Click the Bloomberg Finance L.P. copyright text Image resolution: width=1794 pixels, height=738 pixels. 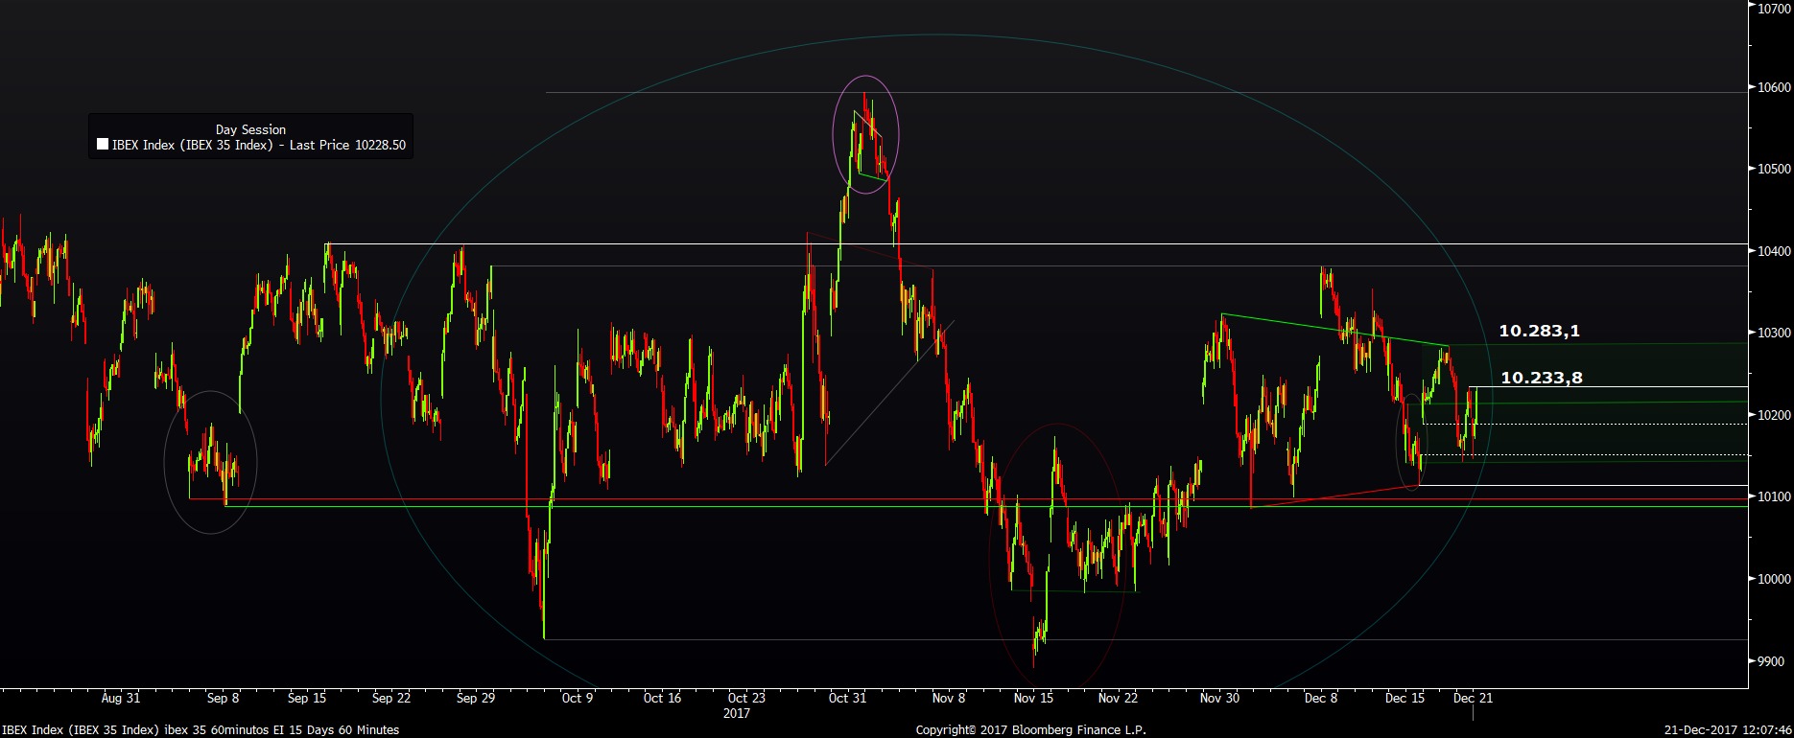coord(1030,730)
